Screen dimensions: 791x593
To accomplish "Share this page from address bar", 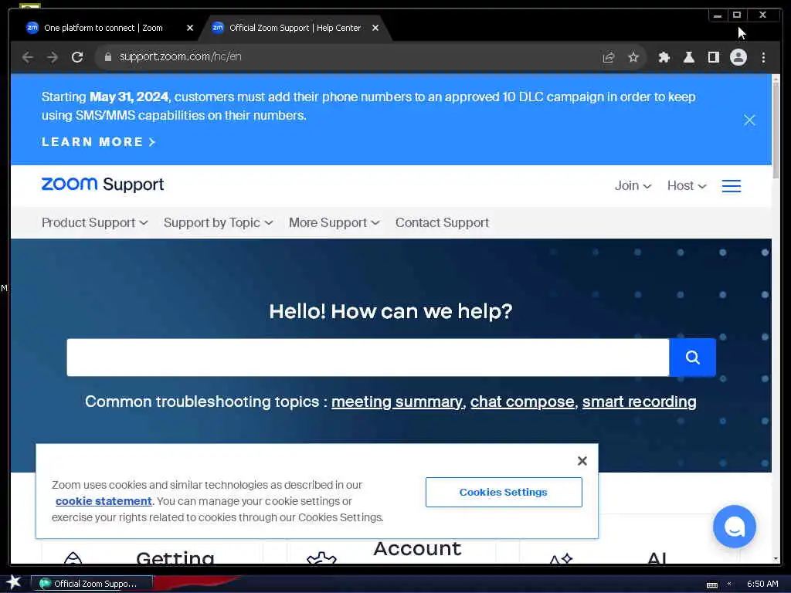I will point(609,57).
